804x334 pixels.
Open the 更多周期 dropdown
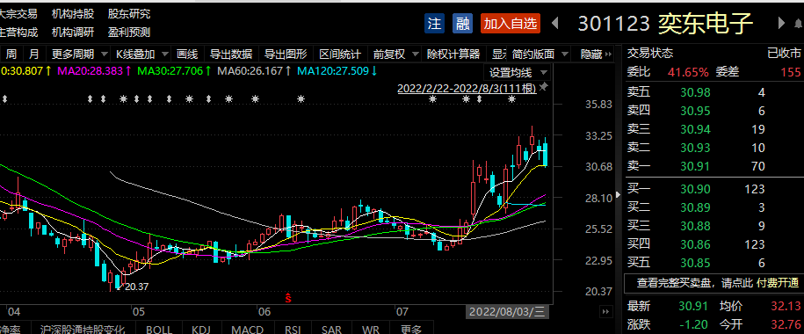78,54
